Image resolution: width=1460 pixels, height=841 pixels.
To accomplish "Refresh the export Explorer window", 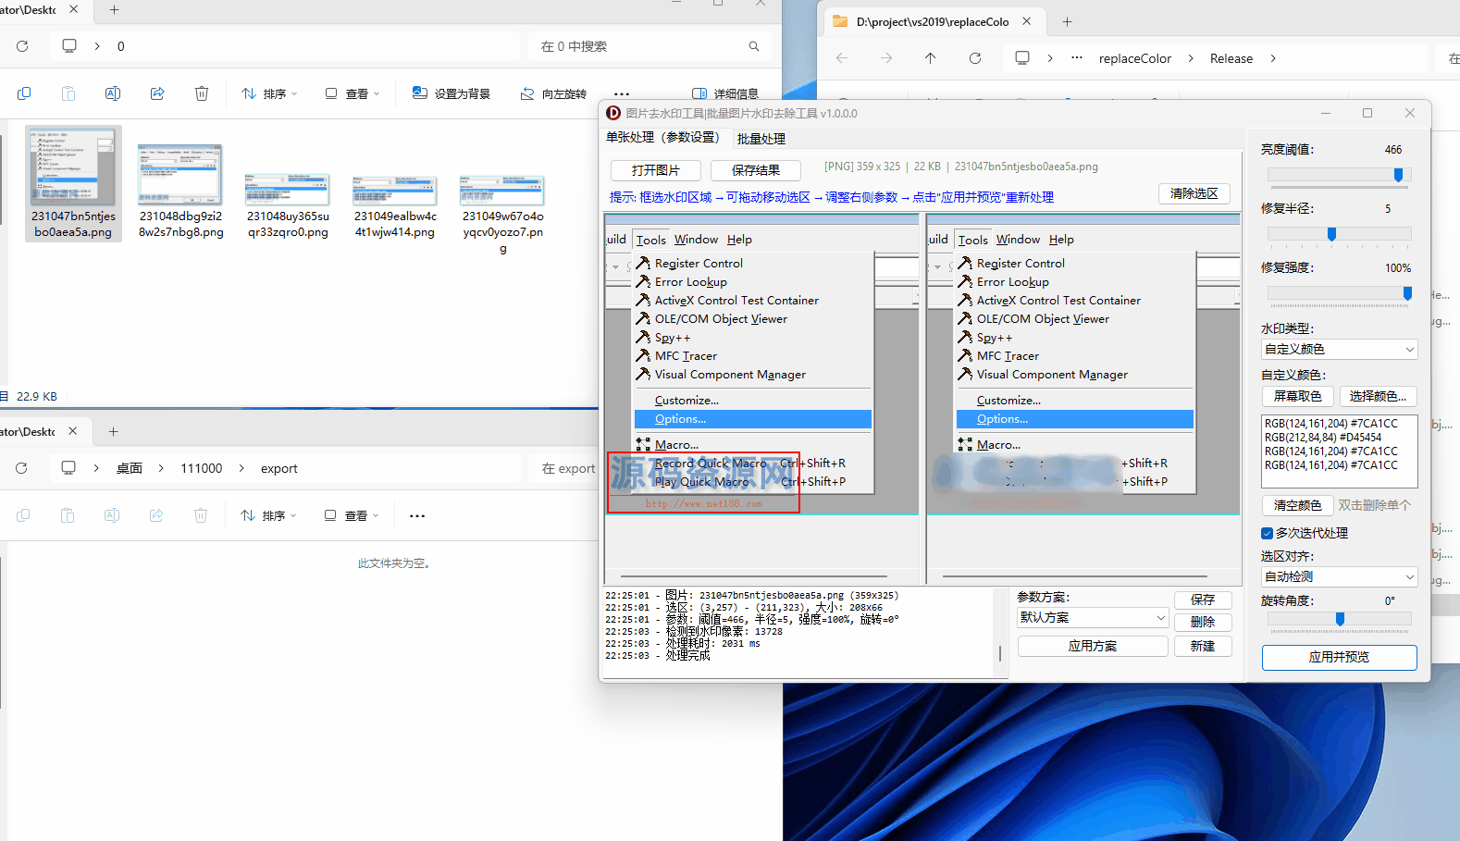I will [21, 468].
